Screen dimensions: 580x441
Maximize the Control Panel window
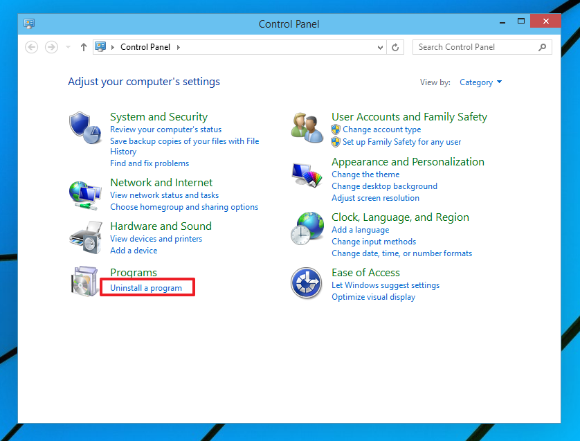(520, 21)
